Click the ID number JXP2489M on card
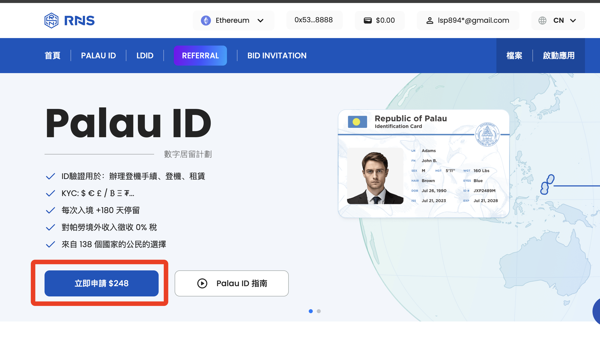This screenshot has width=600, height=346. [x=484, y=191]
